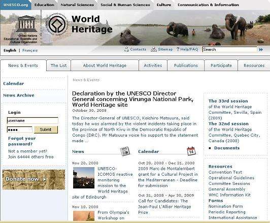
Task: Click the UNESCO temple logo
Action: [26, 23]
